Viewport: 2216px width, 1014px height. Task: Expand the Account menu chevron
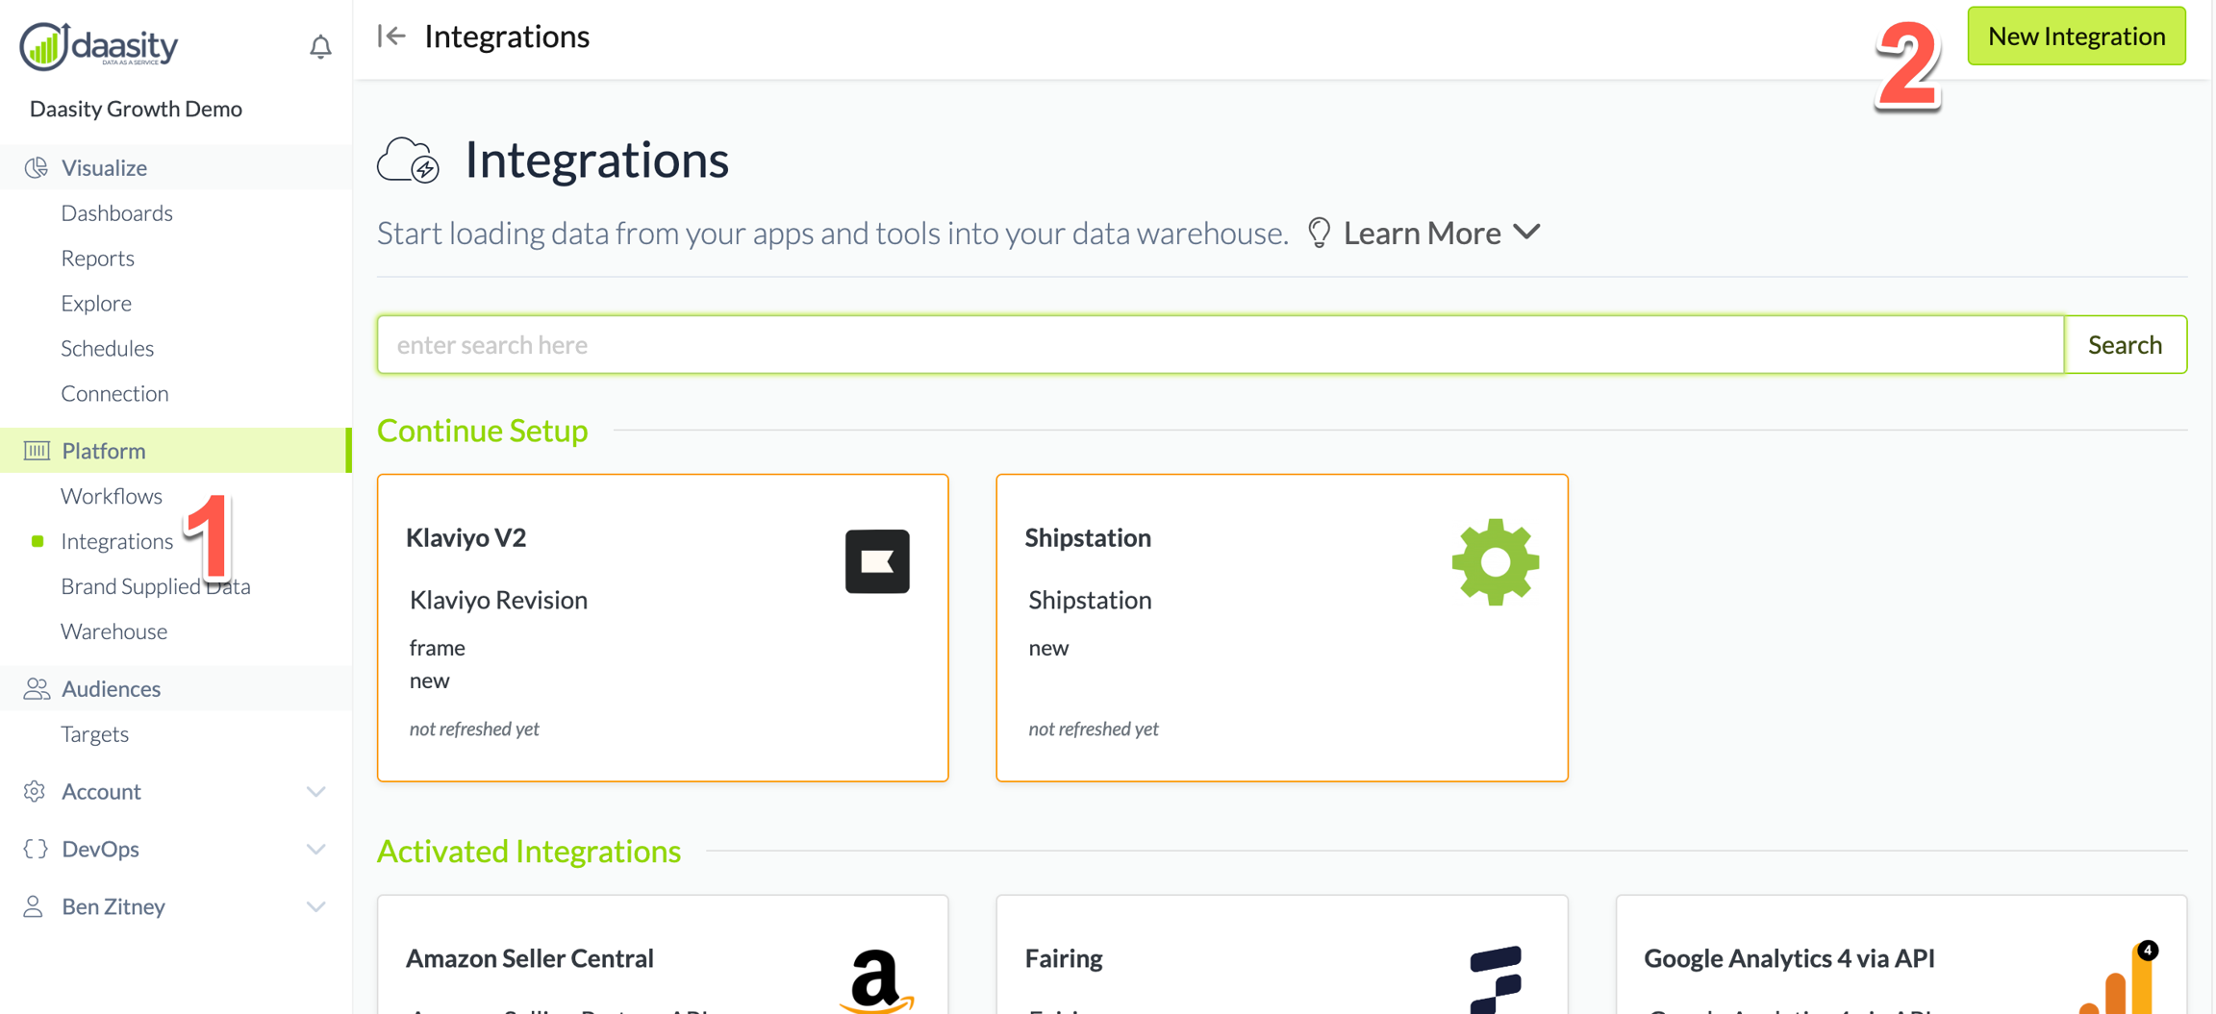(315, 791)
